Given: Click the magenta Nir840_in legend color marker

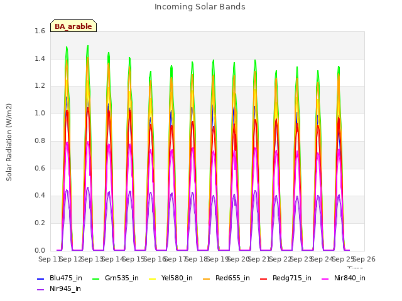Looking at the screenshot, I should 325,279.
